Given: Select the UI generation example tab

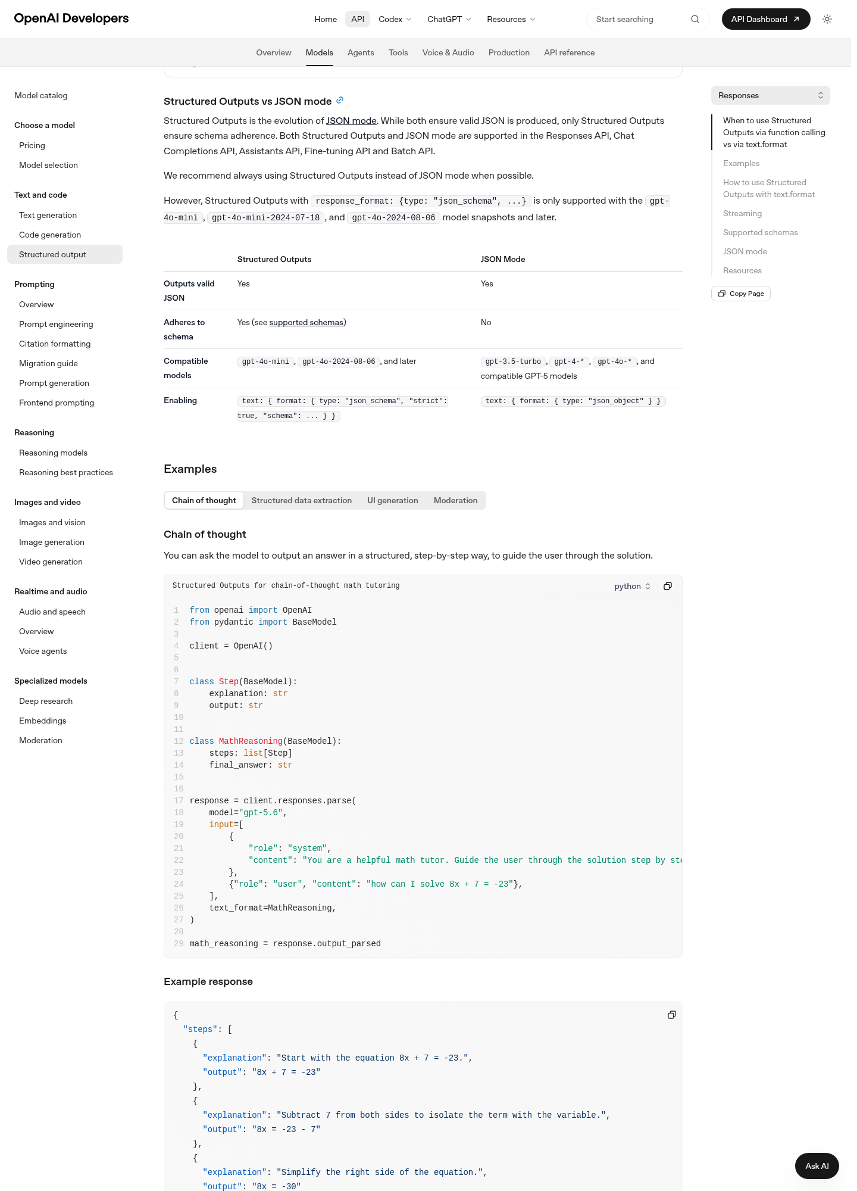Looking at the screenshot, I should pos(393,500).
